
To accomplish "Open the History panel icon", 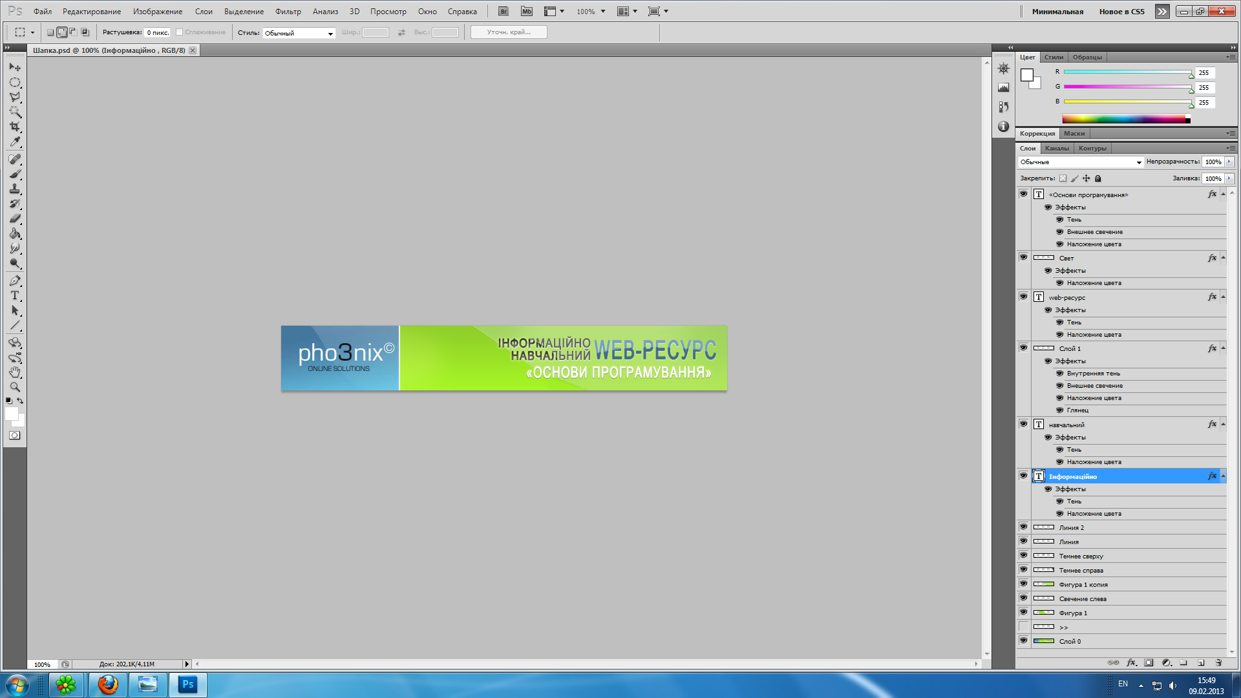I will click(1003, 107).
